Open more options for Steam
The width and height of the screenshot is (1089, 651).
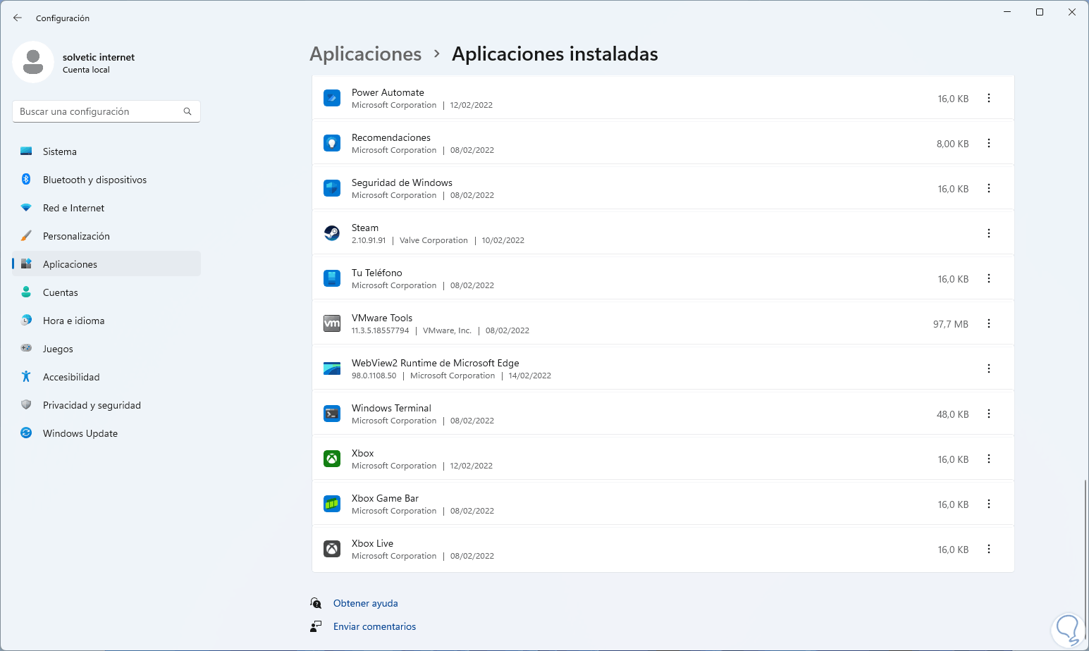pos(989,233)
